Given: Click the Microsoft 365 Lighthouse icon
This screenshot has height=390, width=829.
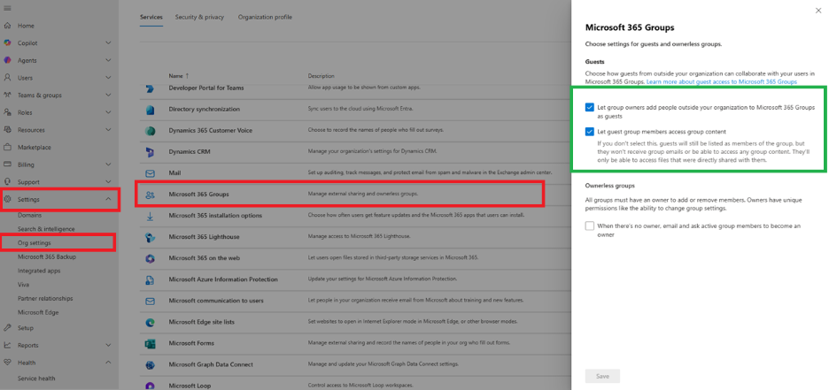Looking at the screenshot, I should pos(150,237).
